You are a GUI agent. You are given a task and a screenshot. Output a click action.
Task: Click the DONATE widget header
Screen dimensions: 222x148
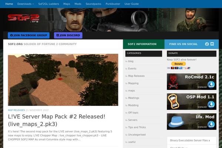192,54
